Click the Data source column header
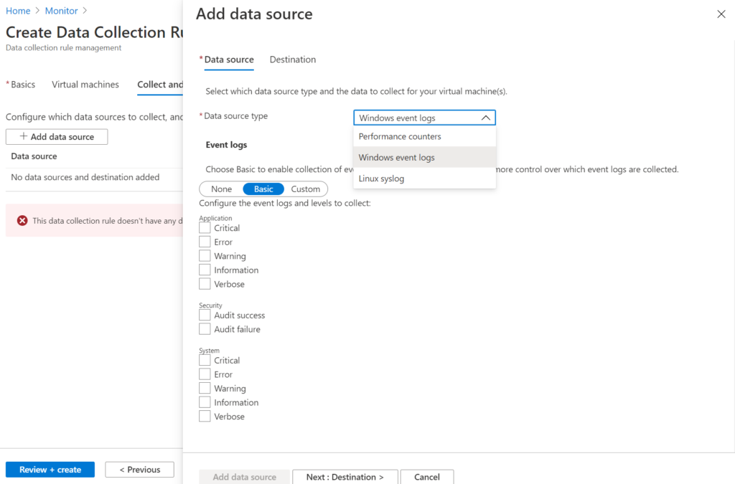 click(x=34, y=156)
